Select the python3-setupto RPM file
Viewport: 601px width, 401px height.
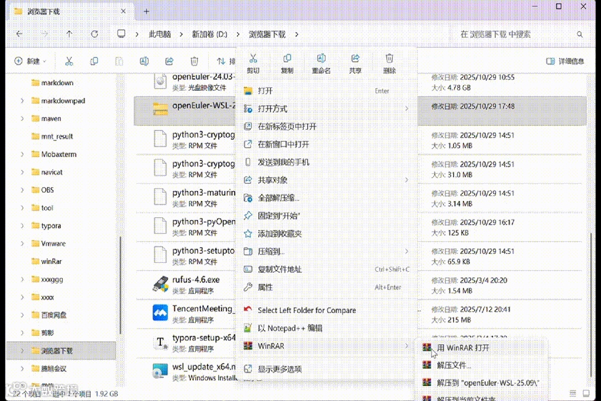(x=186, y=256)
